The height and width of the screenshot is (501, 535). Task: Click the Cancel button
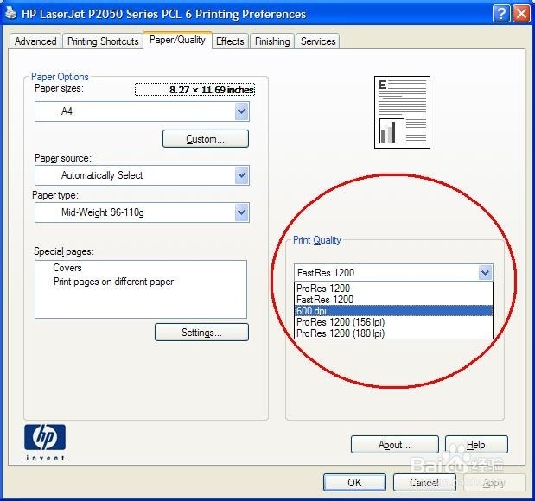[x=424, y=482]
